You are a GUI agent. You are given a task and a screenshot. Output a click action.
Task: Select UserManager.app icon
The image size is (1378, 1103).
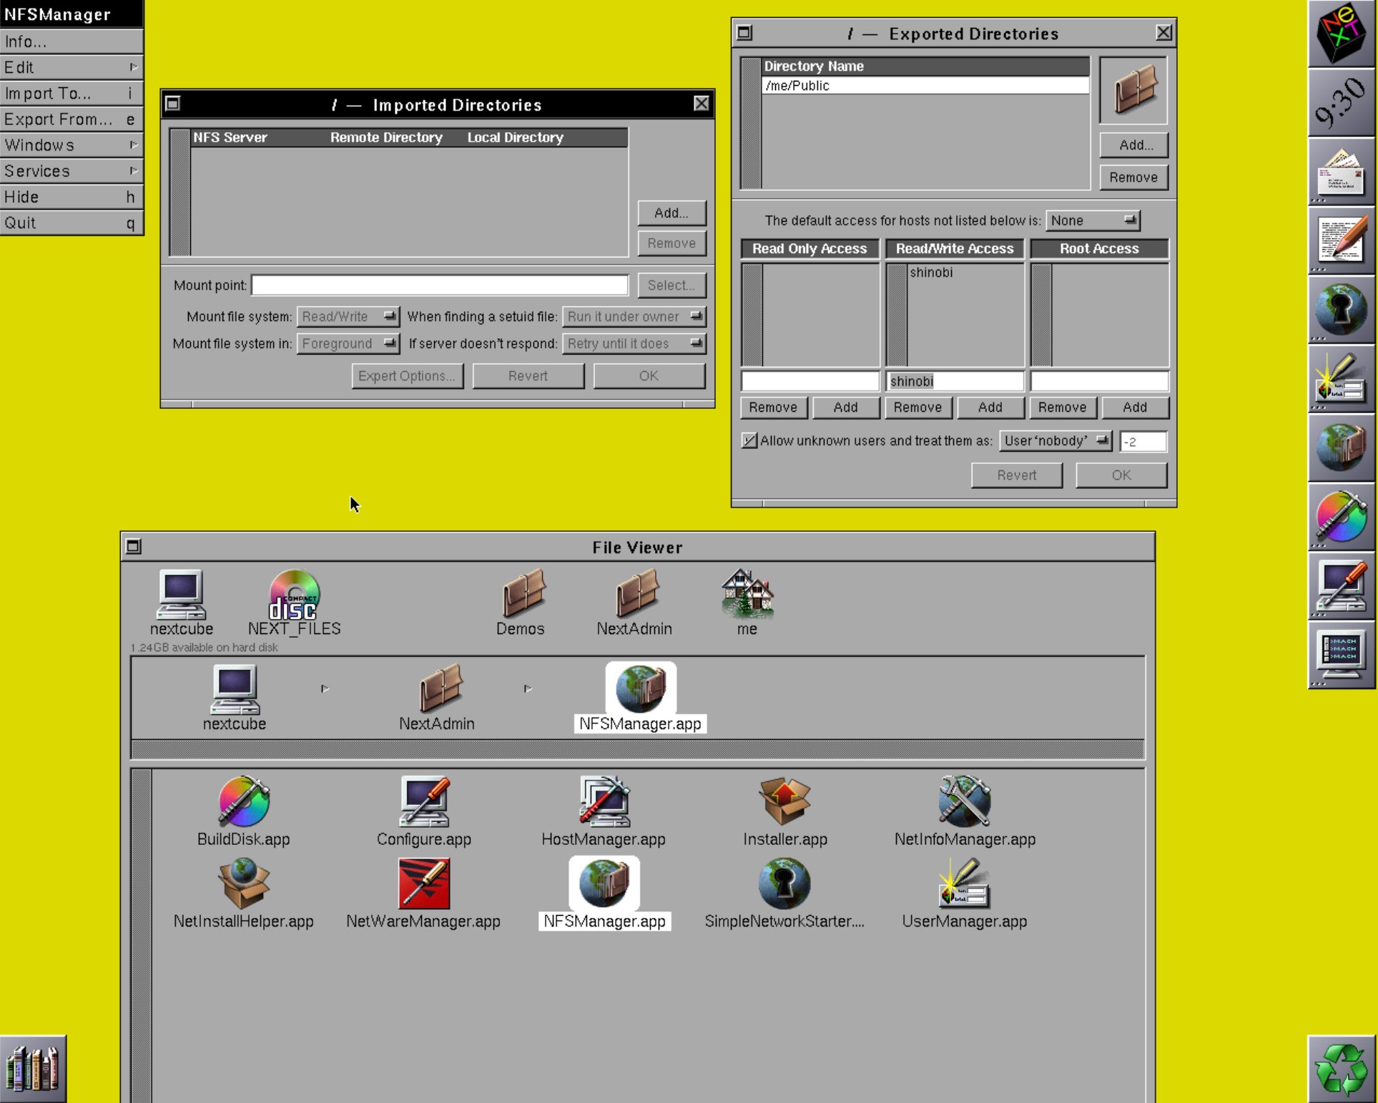point(964,884)
